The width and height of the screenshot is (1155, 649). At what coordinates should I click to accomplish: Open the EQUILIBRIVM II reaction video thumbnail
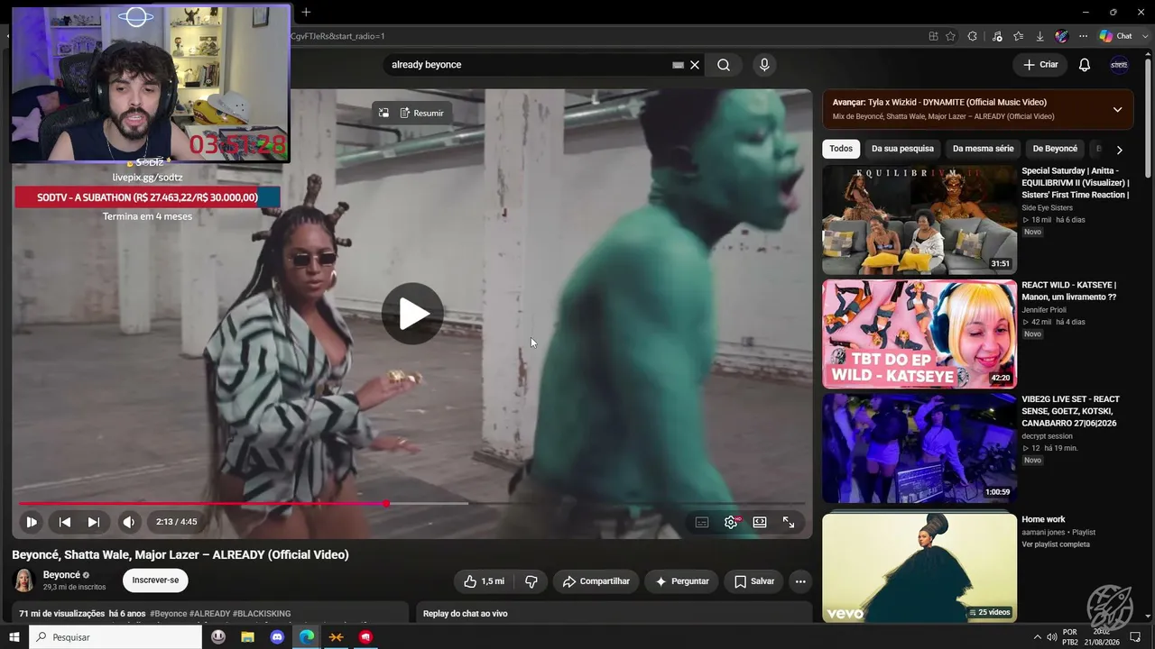pyautogui.click(x=919, y=220)
